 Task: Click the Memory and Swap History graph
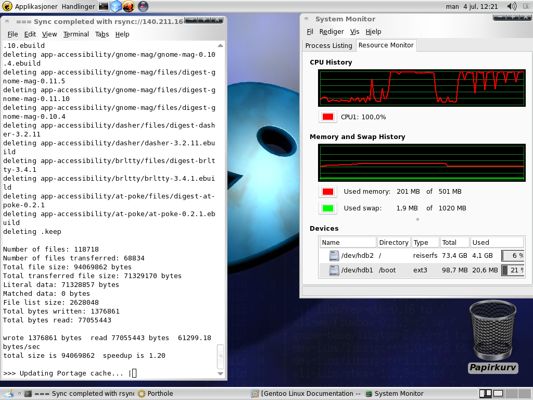[x=422, y=162]
